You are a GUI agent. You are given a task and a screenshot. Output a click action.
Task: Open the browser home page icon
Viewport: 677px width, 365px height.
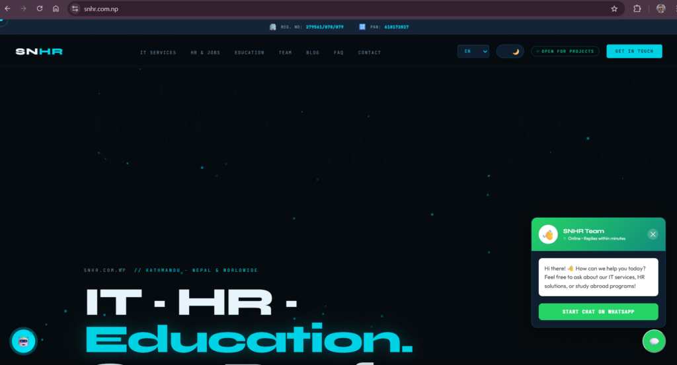tap(56, 9)
